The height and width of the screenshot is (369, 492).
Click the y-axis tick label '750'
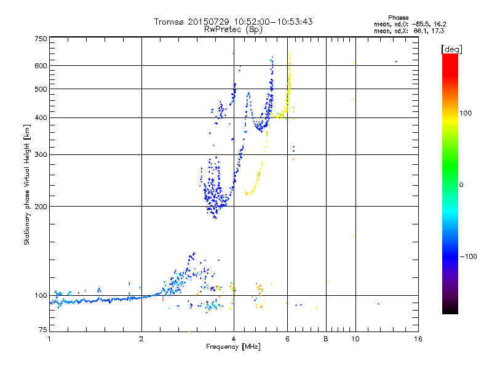[41, 39]
